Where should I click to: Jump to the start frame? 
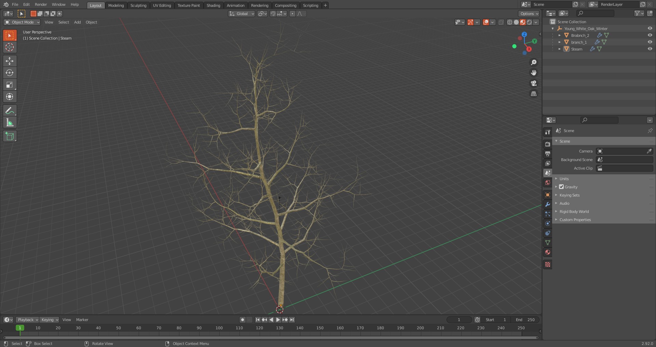(x=258, y=320)
